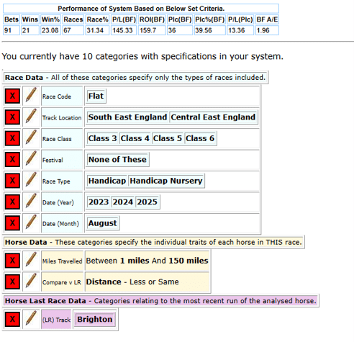This screenshot has width=354, height=342.
Task: Remove the Race Class category red X
Action: [12, 138]
